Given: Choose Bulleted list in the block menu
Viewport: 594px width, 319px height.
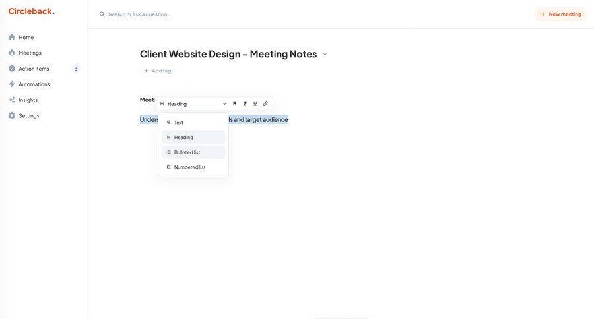Looking at the screenshot, I should (193, 152).
